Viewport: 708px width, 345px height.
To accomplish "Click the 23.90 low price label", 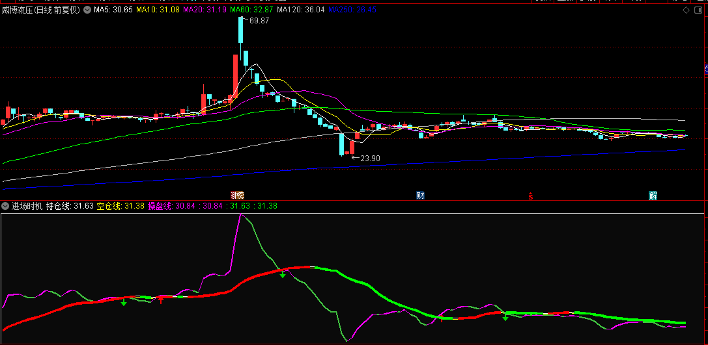I will point(370,158).
